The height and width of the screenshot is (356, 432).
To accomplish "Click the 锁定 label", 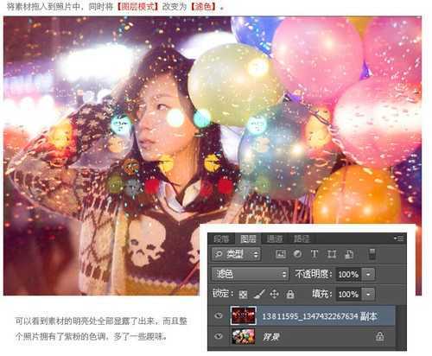I will pos(222,294).
